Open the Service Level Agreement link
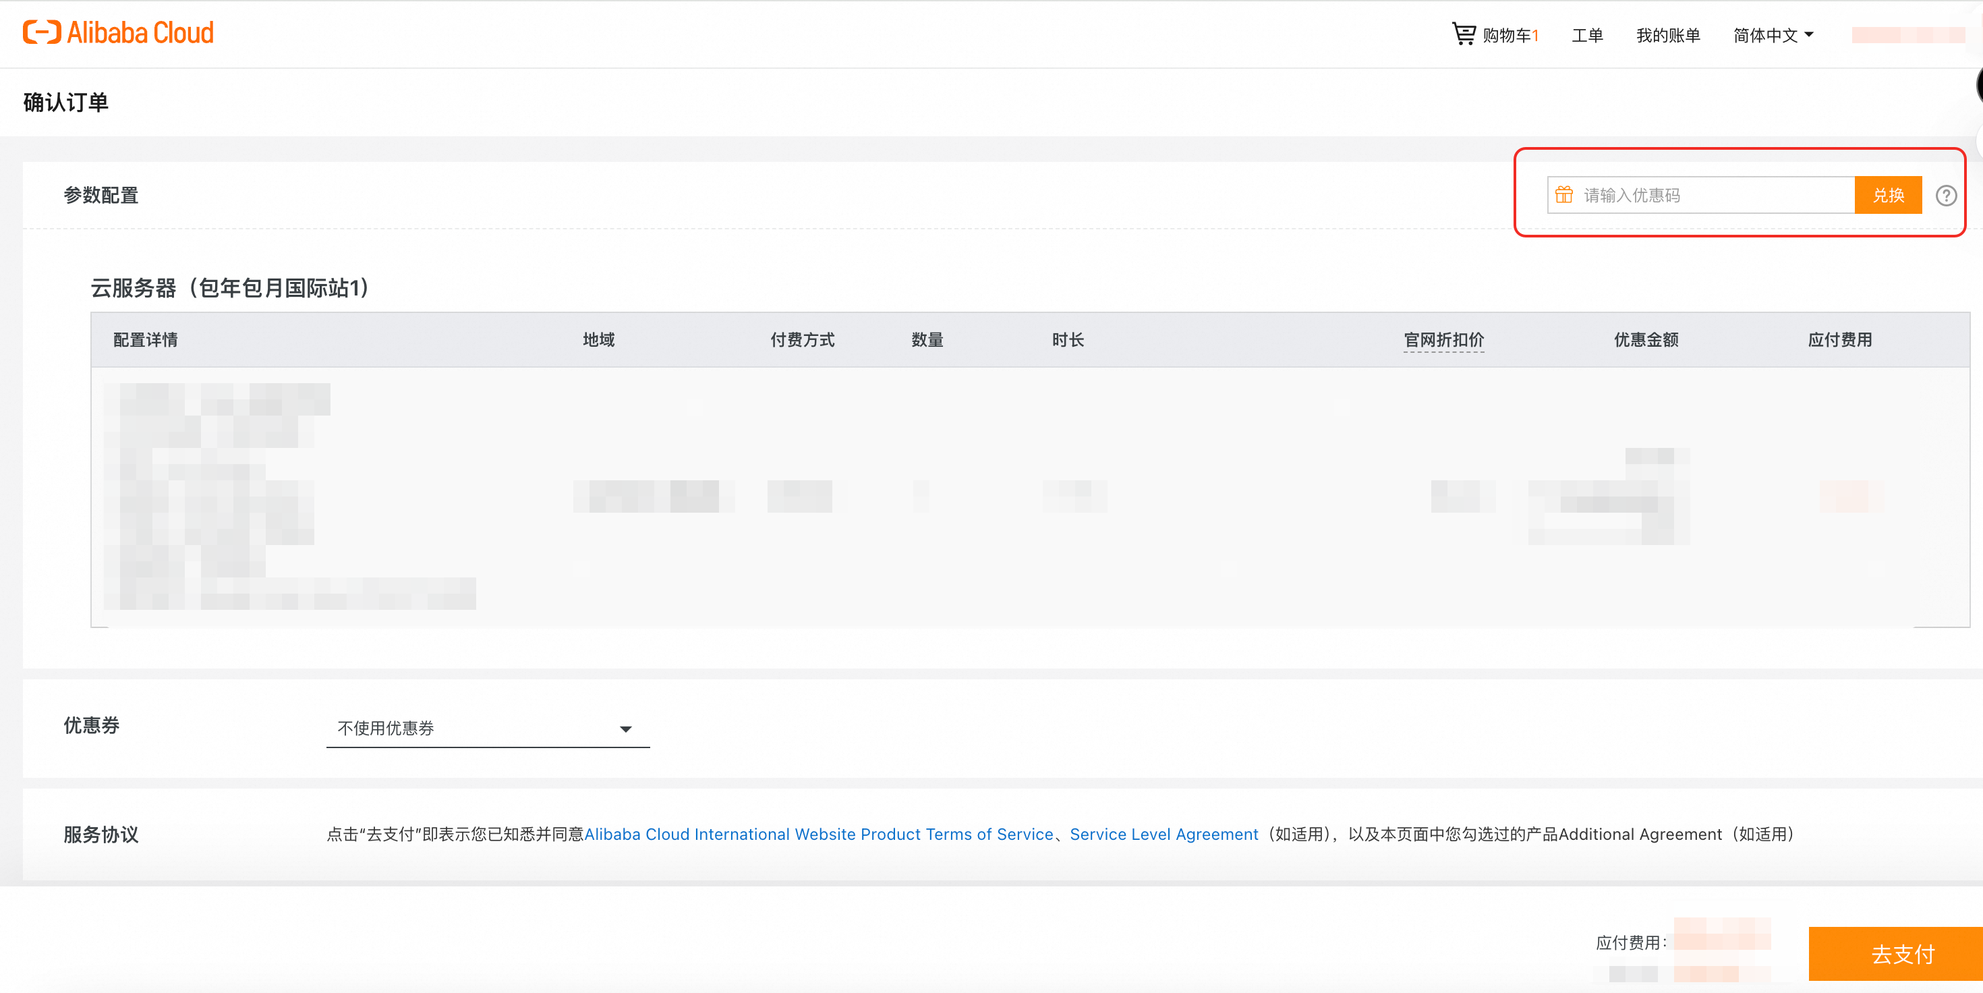The height and width of the screenshot is (993, 1983). (x=1163, y=834)
